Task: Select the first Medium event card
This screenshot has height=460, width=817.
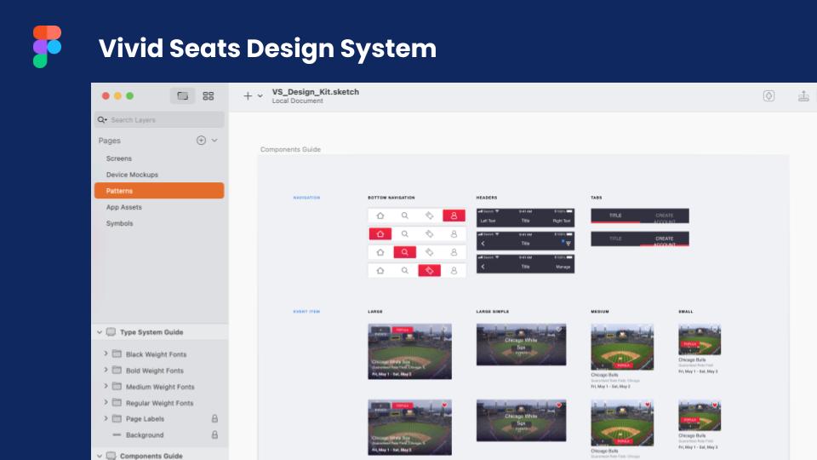Action: 622,347
